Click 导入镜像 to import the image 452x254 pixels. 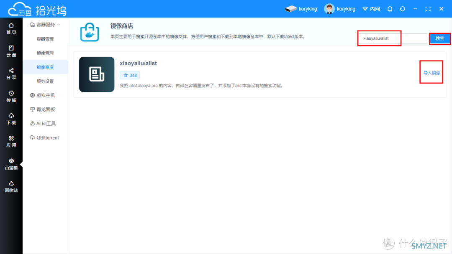coord(431,73)
